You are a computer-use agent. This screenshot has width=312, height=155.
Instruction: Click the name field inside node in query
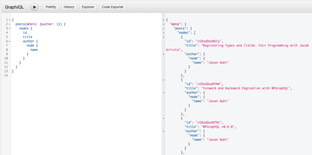pos(34,50)
